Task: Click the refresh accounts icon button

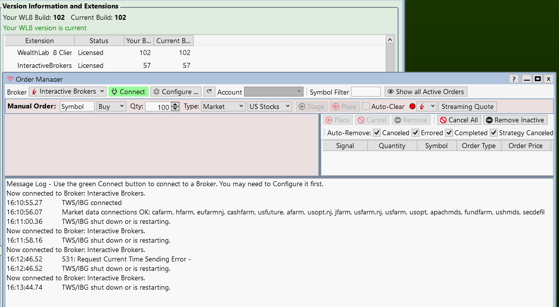Action: click(x=209, y=92)
